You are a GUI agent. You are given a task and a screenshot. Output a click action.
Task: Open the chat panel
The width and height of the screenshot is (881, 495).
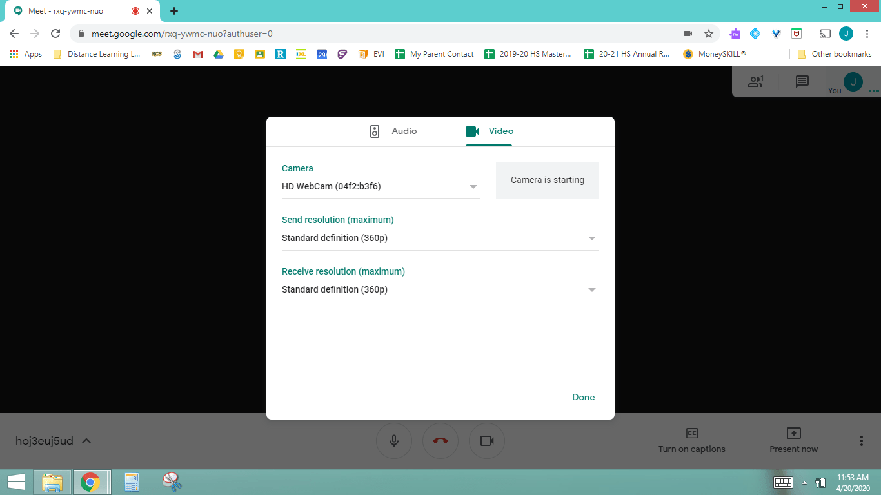pyautogui.click(x=801, y=82)
